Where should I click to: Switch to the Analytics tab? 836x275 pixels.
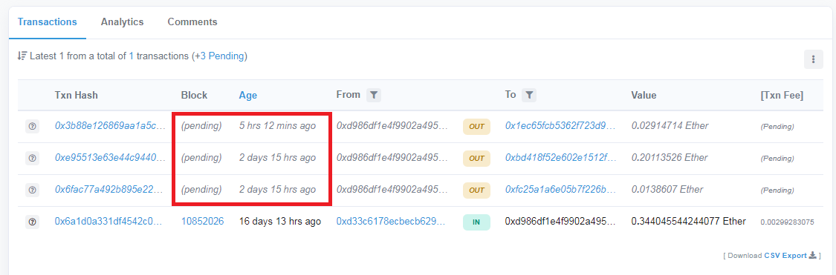click(122, 22)
